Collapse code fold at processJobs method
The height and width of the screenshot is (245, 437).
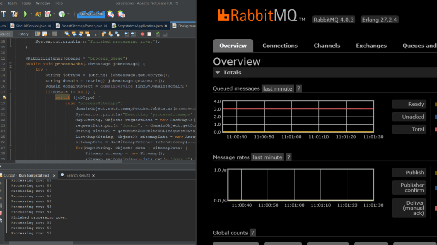[x=11, y=64]
